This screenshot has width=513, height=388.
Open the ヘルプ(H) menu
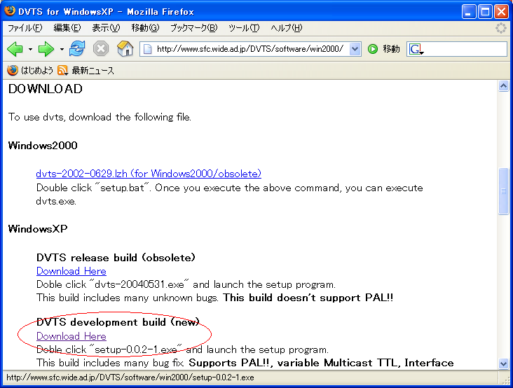pyautogui.click(x=287, y=28)
